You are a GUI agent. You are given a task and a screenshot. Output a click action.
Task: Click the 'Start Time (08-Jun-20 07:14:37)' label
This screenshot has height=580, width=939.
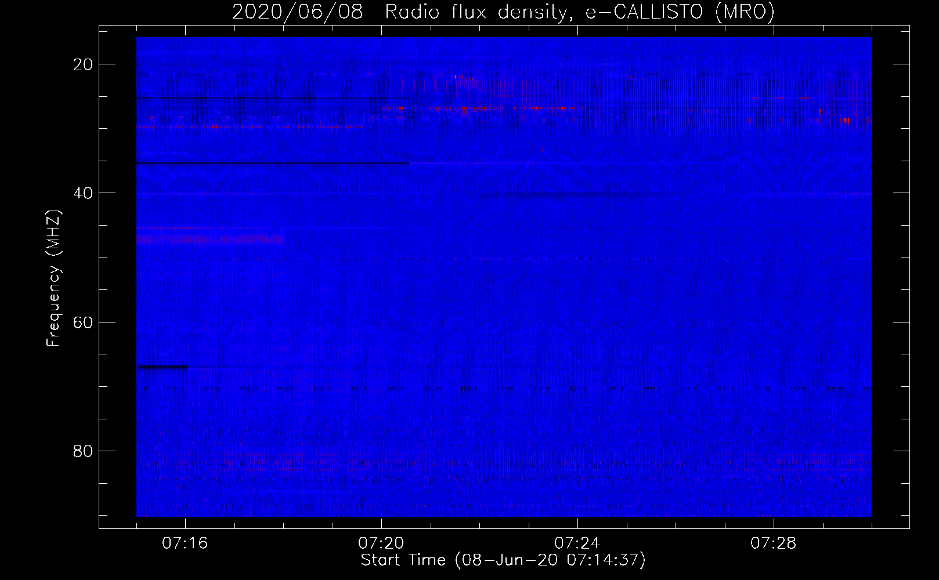(503, 560)
